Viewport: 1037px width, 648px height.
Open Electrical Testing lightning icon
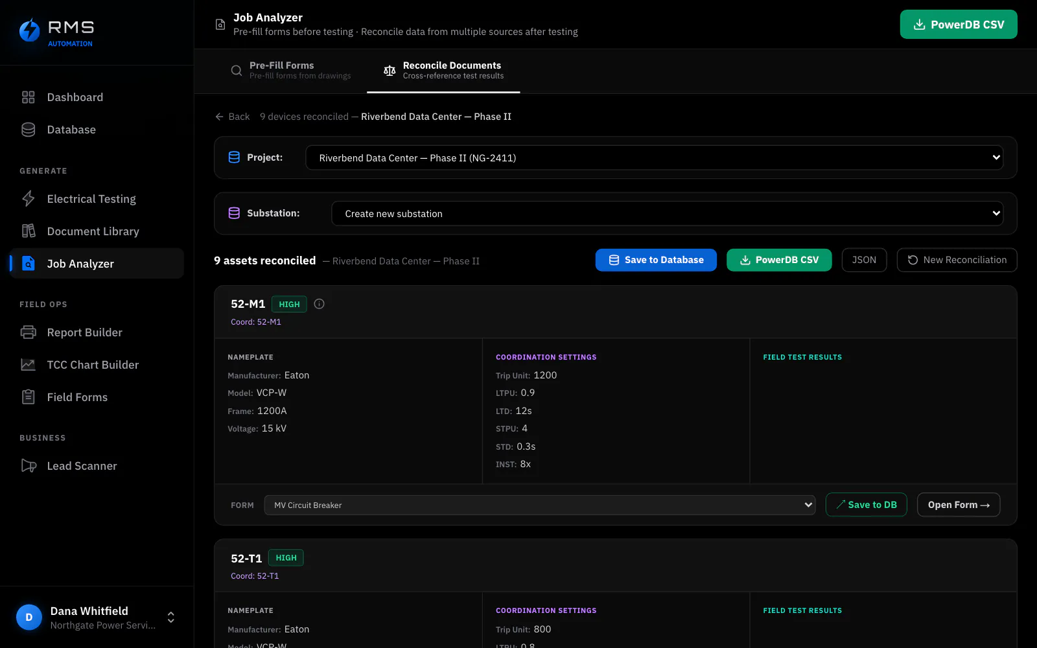point(29,199)
